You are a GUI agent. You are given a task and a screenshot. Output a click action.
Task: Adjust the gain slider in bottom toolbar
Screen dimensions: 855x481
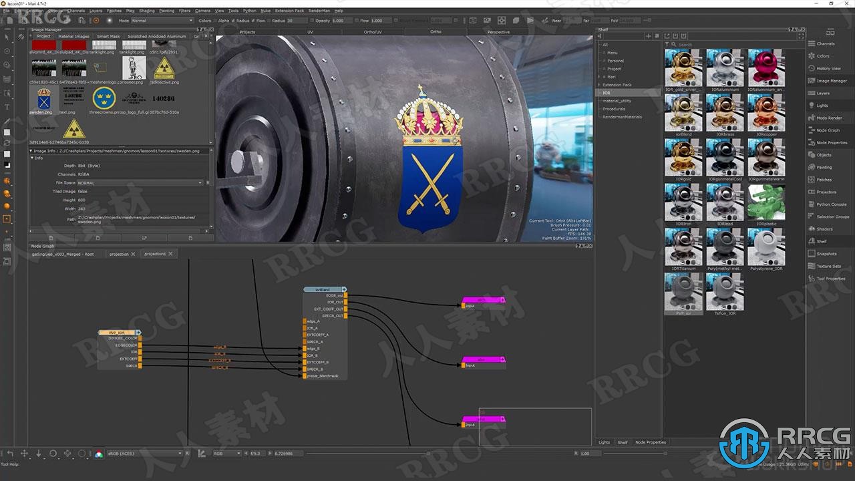(x=428, y=454)
